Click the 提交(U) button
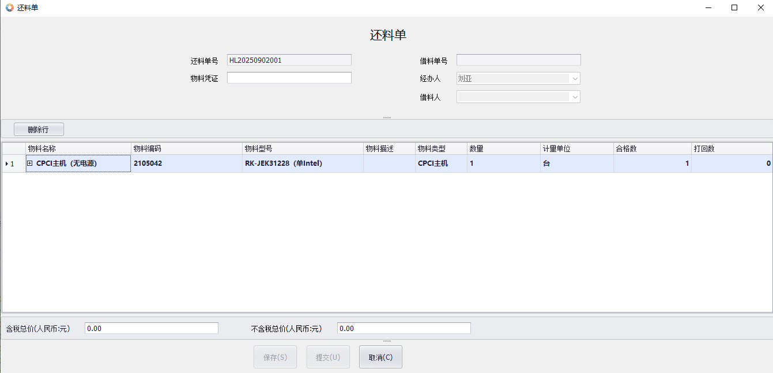This screenshot has height=373, width=773. tap(328, 357)
